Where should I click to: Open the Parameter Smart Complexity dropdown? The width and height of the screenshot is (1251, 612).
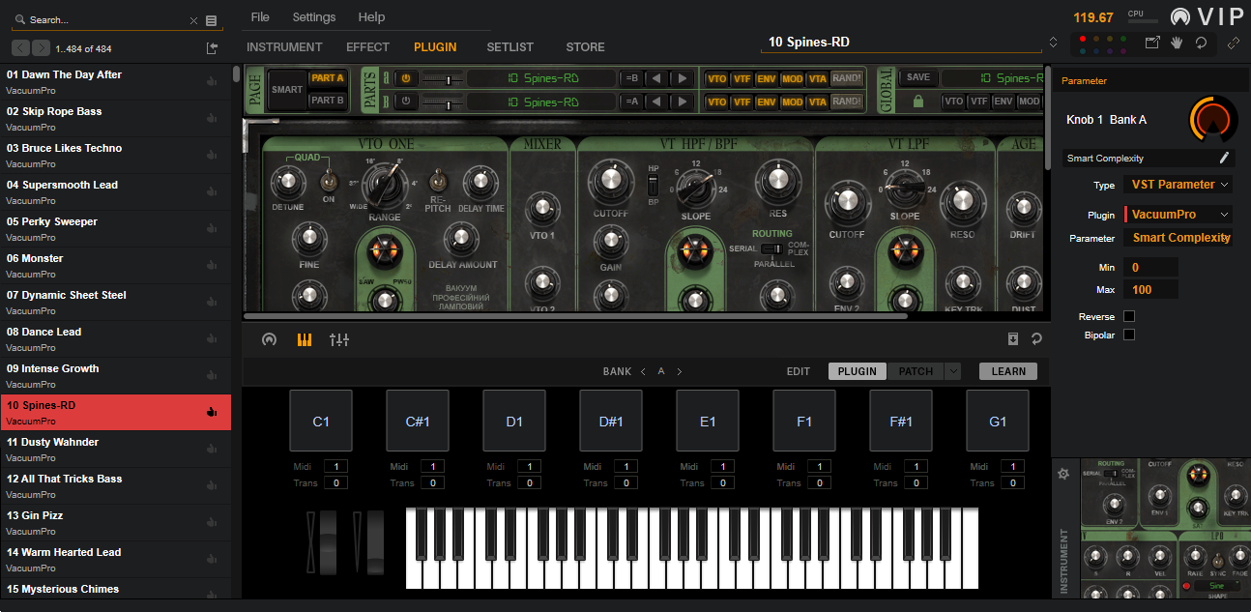click(x=1178, y=238)
